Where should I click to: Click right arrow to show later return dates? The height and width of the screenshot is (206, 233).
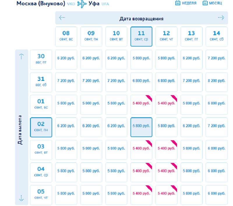[x=221, y=18]
